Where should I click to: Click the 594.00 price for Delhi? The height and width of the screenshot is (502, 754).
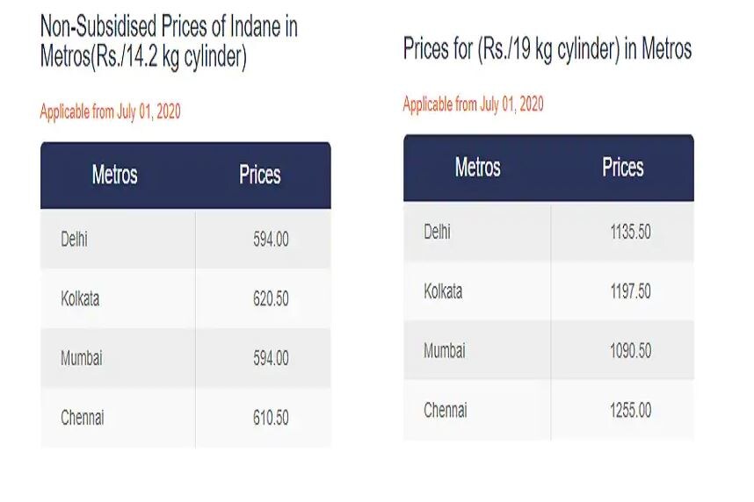click(x=271, y=240)
